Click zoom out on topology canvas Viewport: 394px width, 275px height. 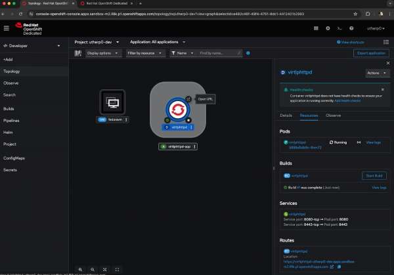coord(93,269)
